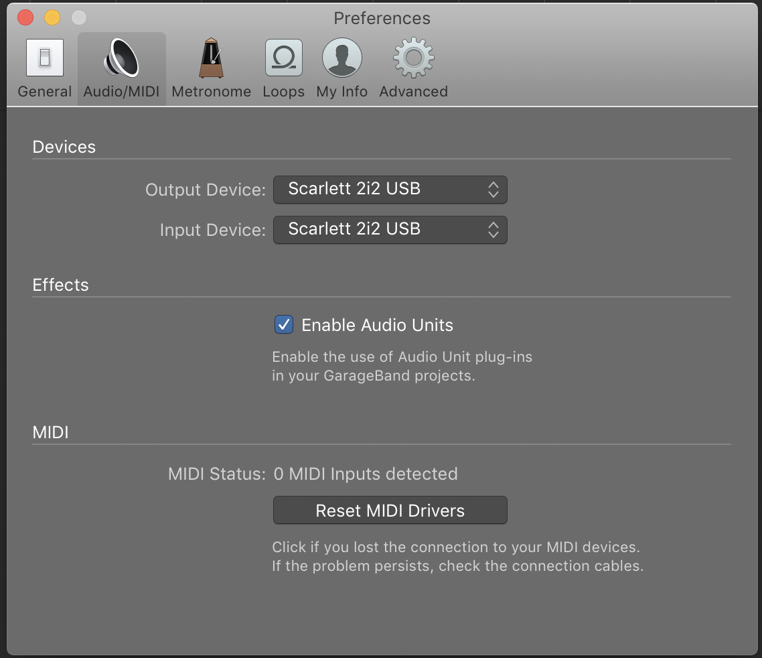Click the Audio/MIDI speaker icon
The height and width of the screenshot is (658, 762).
(121, 58)
